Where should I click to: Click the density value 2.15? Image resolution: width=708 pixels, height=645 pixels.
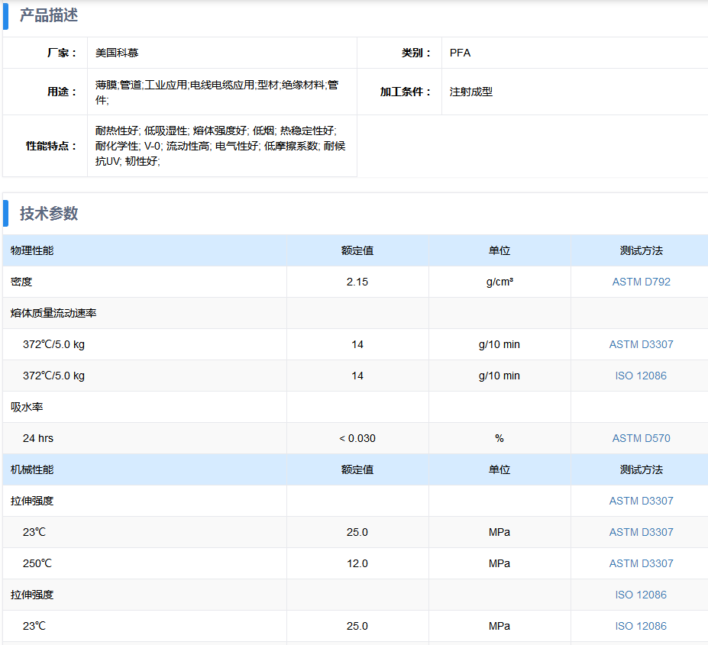pos(357,282)
